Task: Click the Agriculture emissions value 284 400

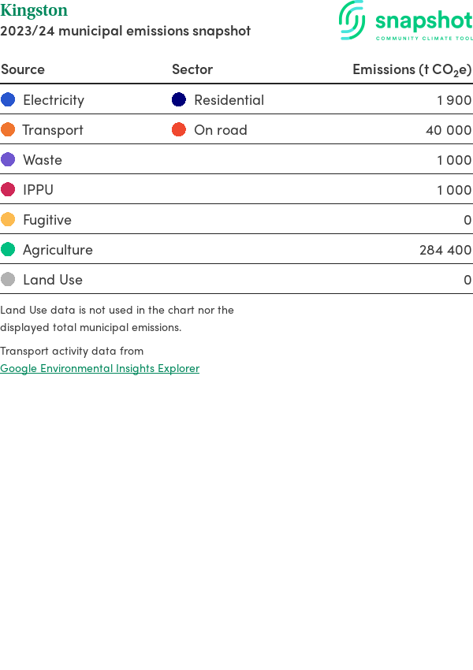Action: tap(445, 250)
